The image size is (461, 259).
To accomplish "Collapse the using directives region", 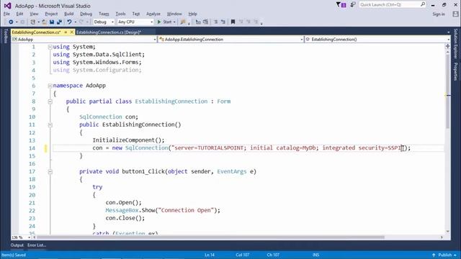I will [x=50, y=47].
